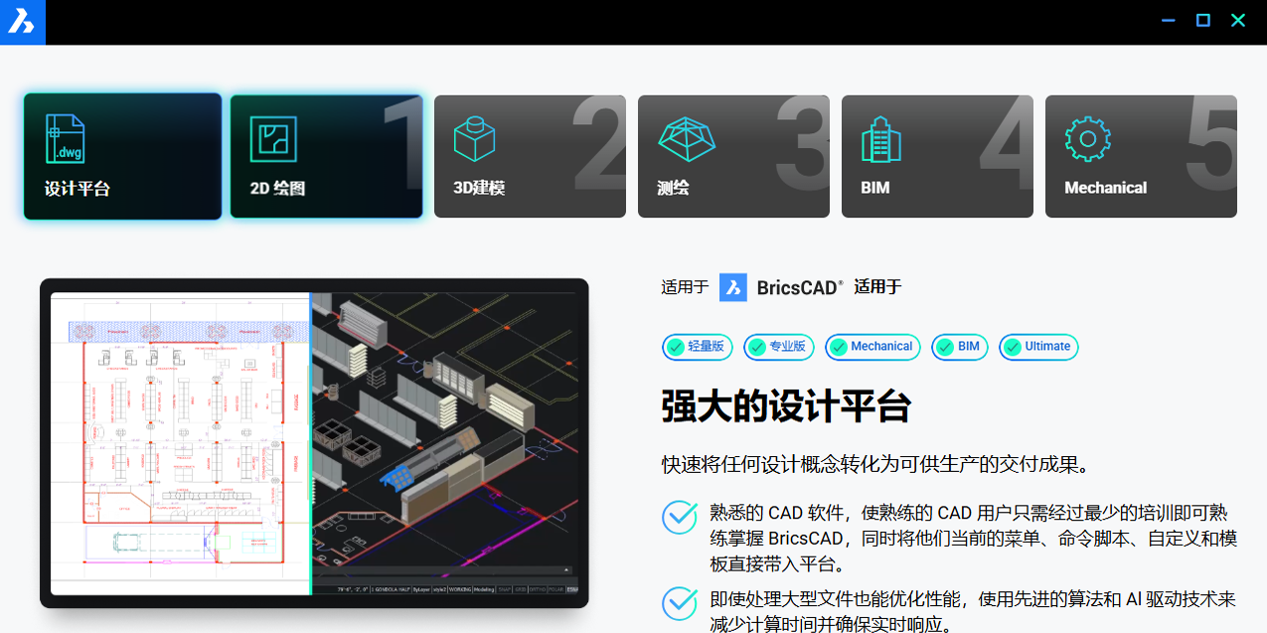The height and width of the screenshot is (633, 1267).
Task: Click the geodesic dome icon on the 测绘 card
Action: point(689,138)
